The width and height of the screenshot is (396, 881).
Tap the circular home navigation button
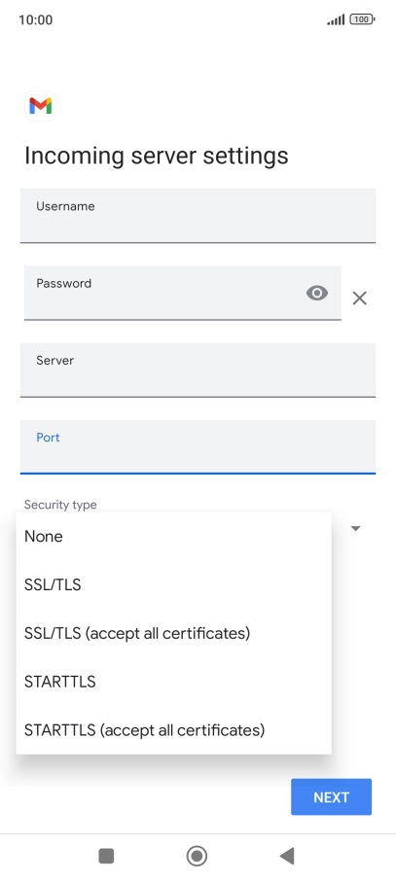[197, 856]
